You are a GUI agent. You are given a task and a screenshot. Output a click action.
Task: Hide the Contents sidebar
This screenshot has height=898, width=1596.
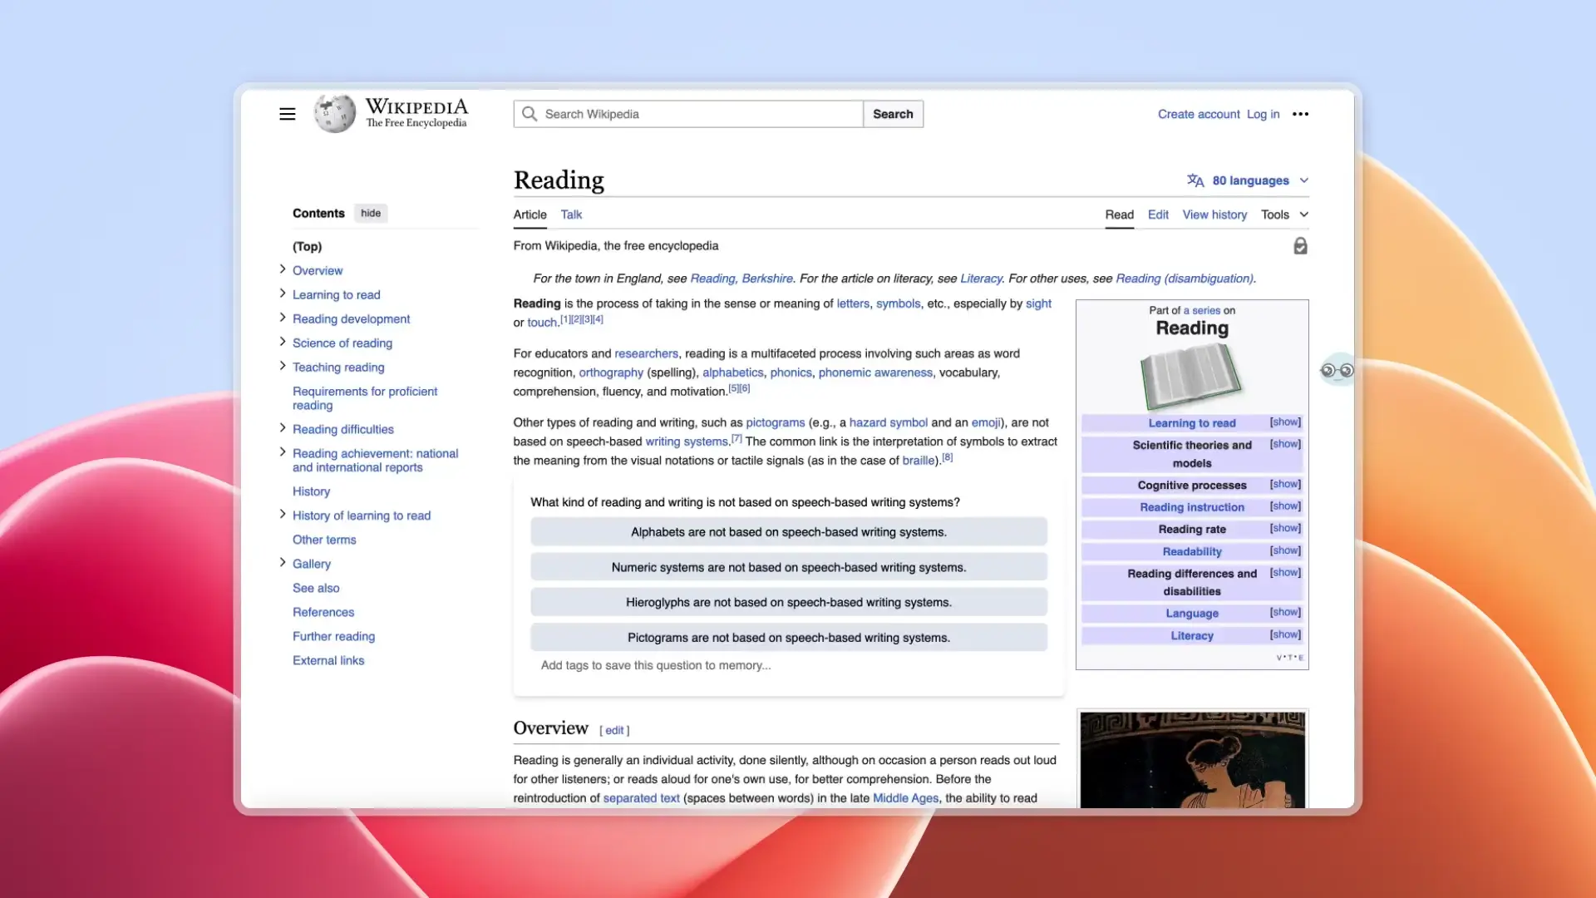click(371, 214)
